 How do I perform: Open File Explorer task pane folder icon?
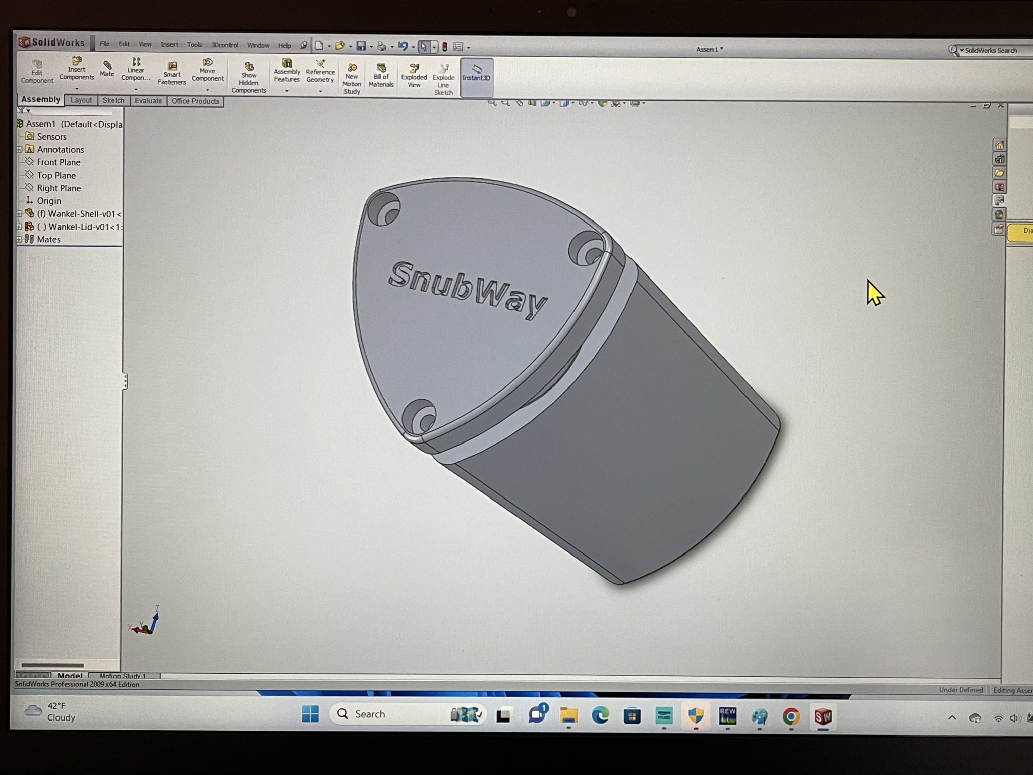pyautogui.click(x=999, y=173)
